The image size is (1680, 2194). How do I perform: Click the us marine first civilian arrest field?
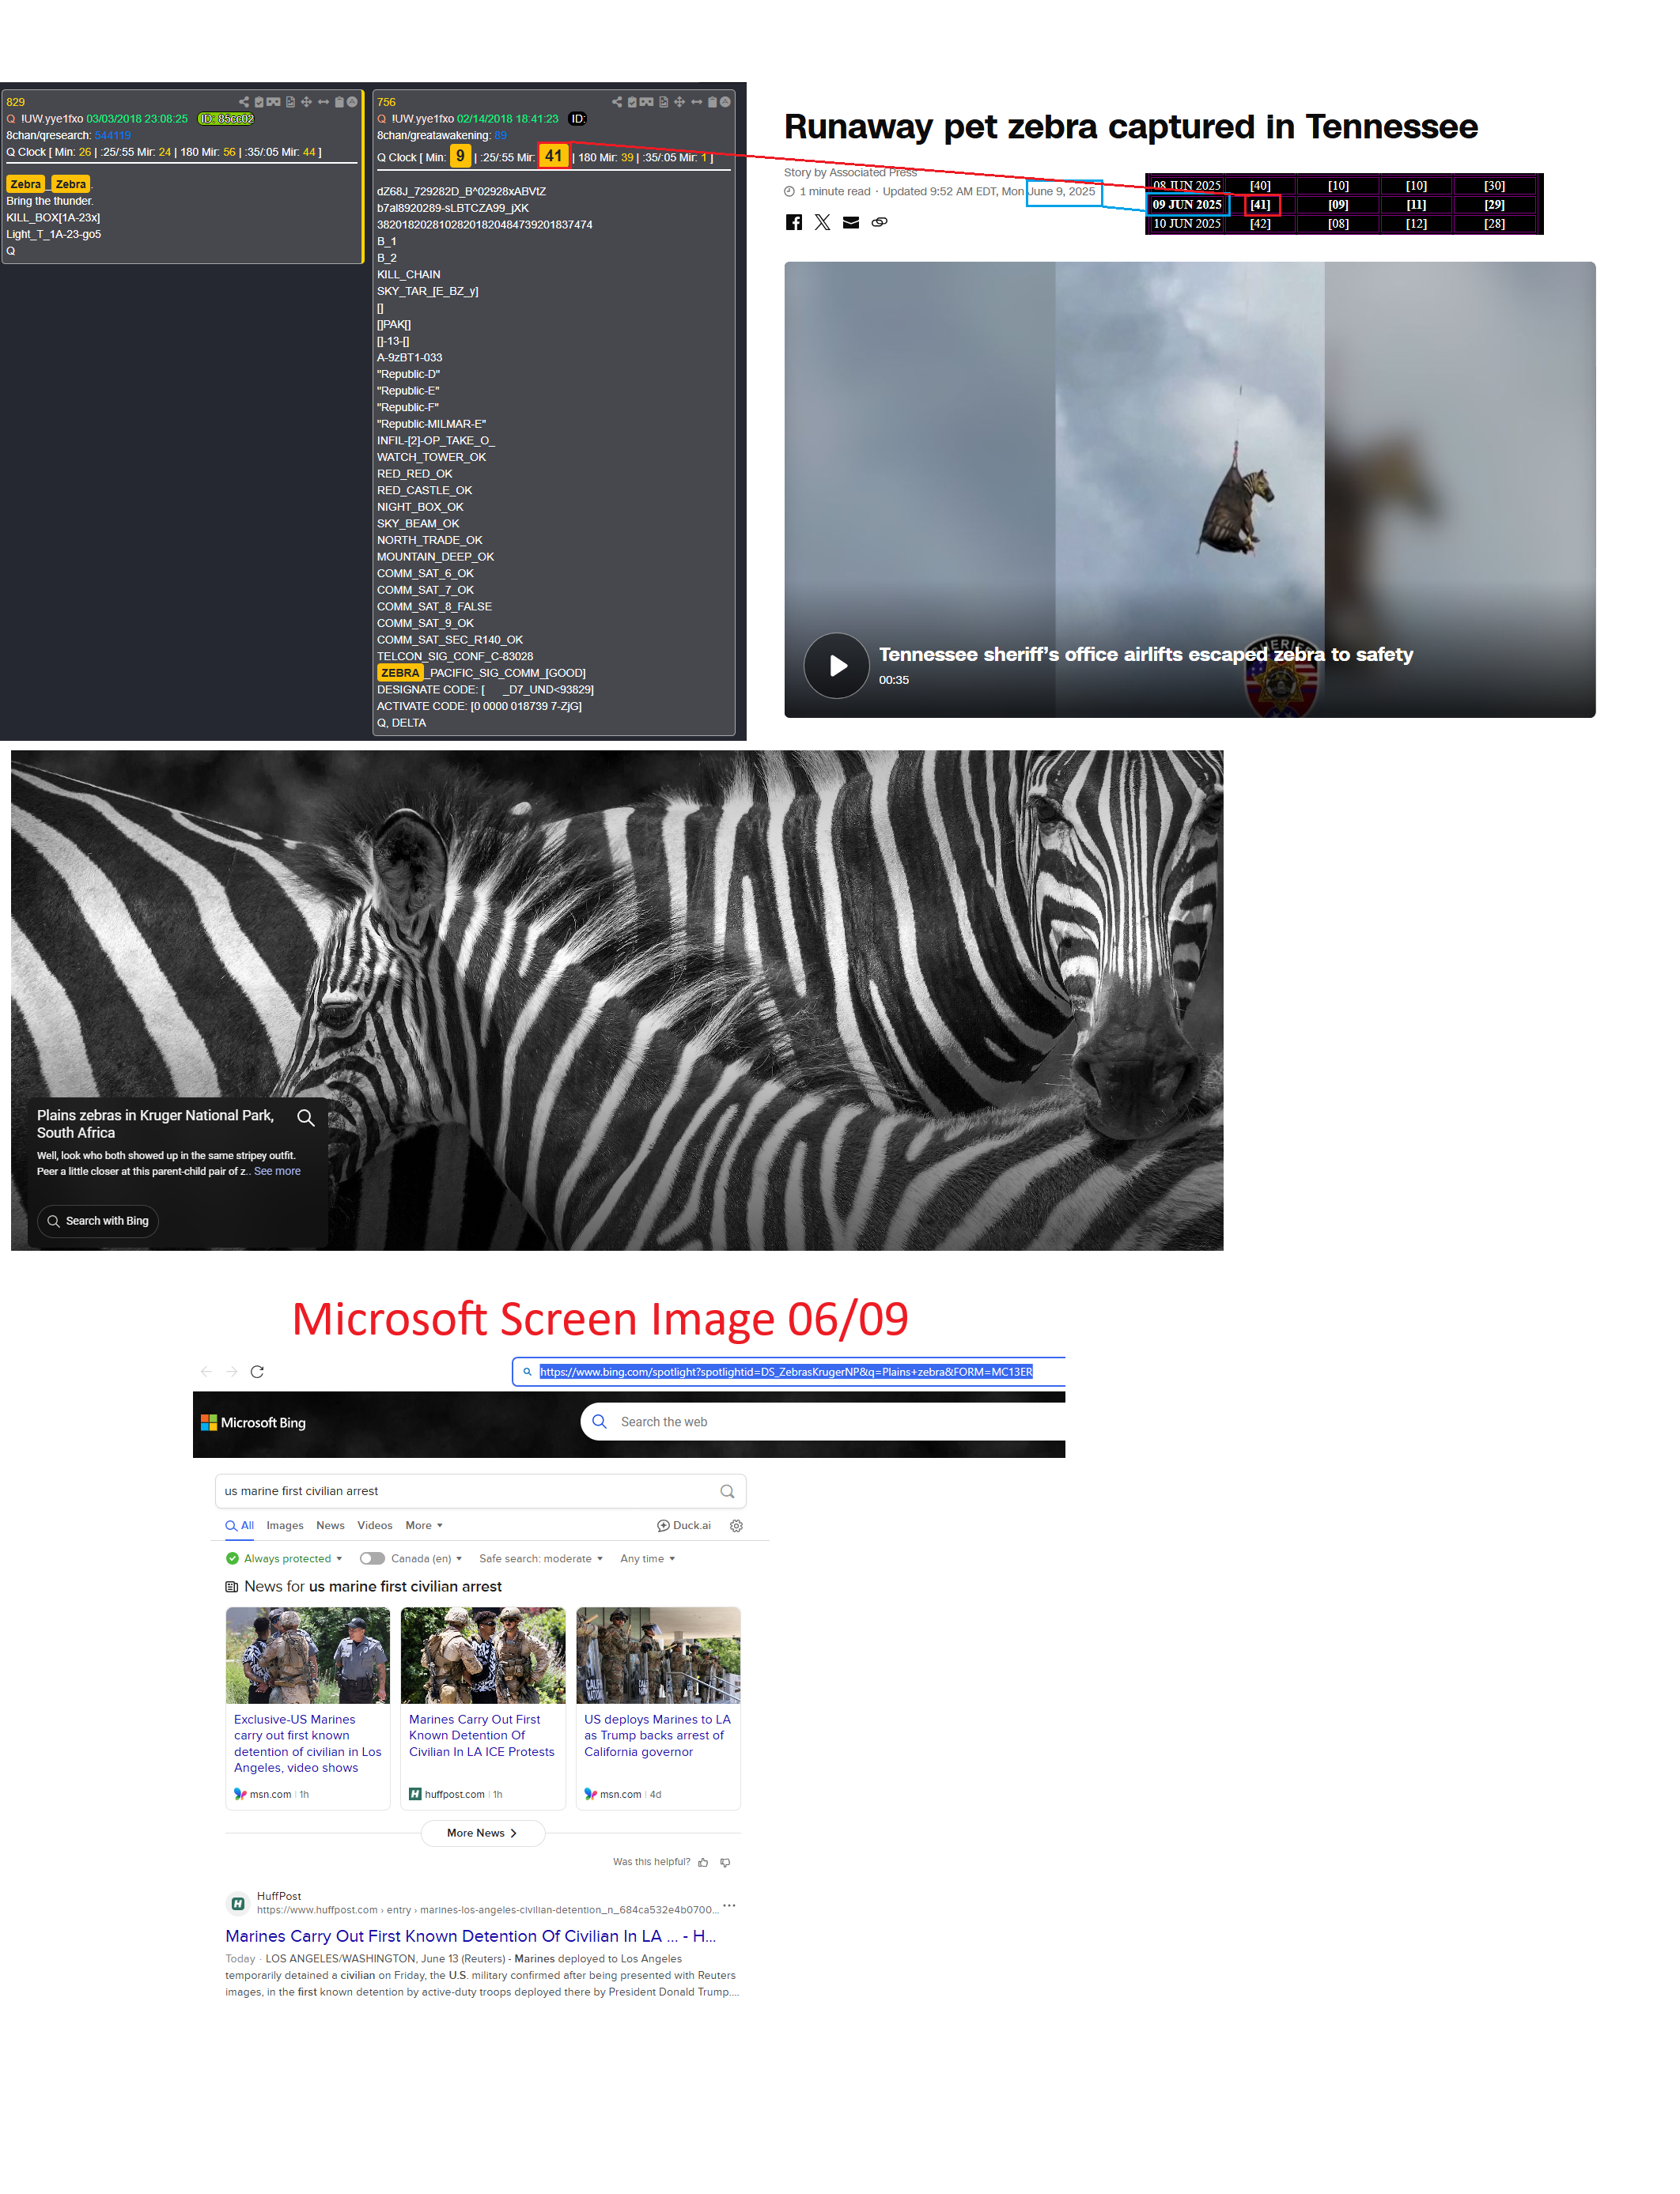pyautogui.click(x=480, y=1490)
